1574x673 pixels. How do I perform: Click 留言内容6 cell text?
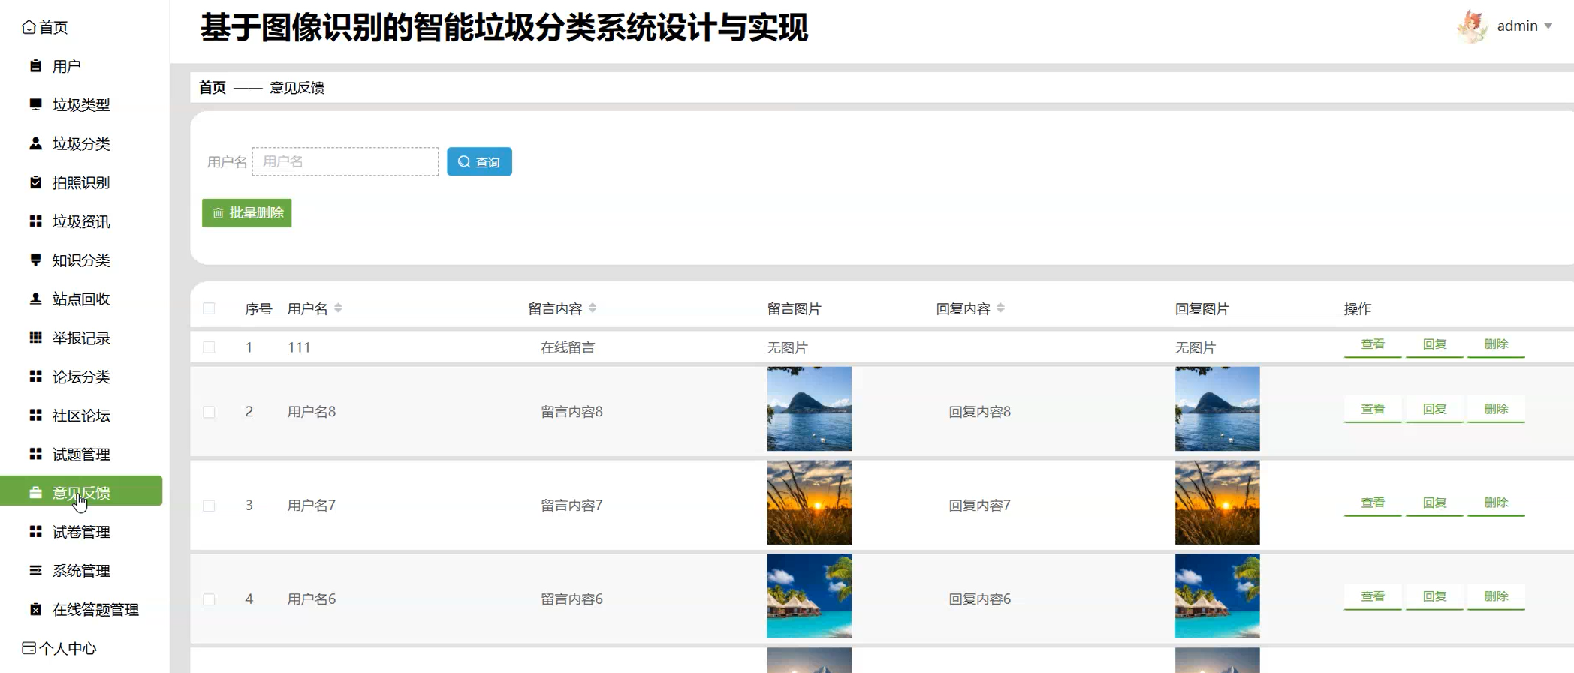[x=571, y=599]
